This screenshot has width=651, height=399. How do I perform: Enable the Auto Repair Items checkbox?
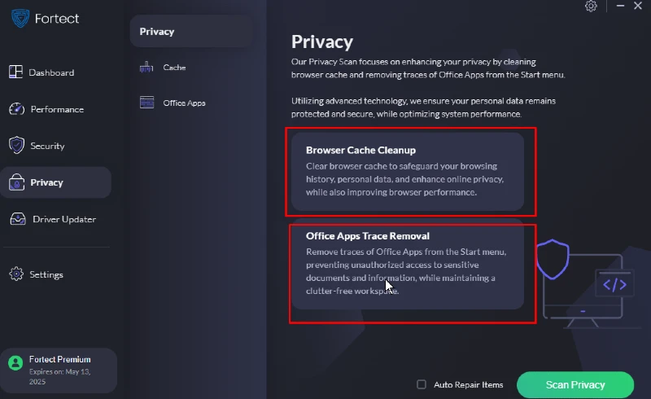(x=422, y=384)
